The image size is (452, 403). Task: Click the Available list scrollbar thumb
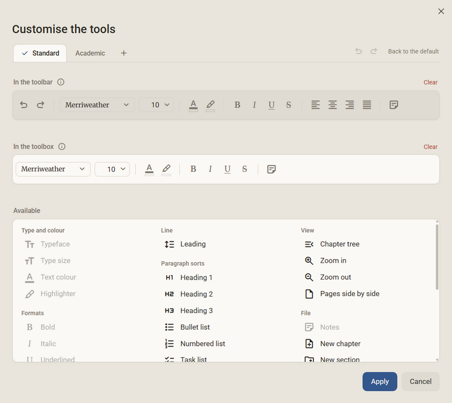coord(437,257)
